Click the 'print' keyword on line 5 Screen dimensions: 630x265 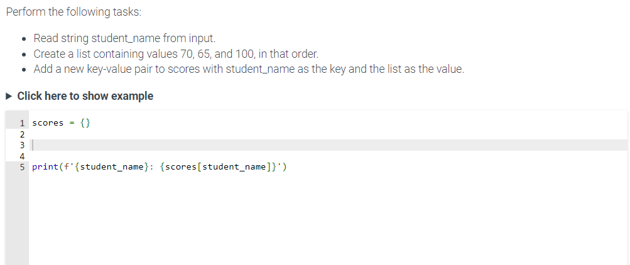tap(45, 166)
